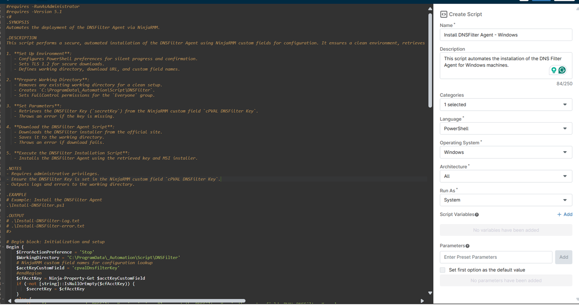Click the 'Enter Preset Parameters' input field

496,257
